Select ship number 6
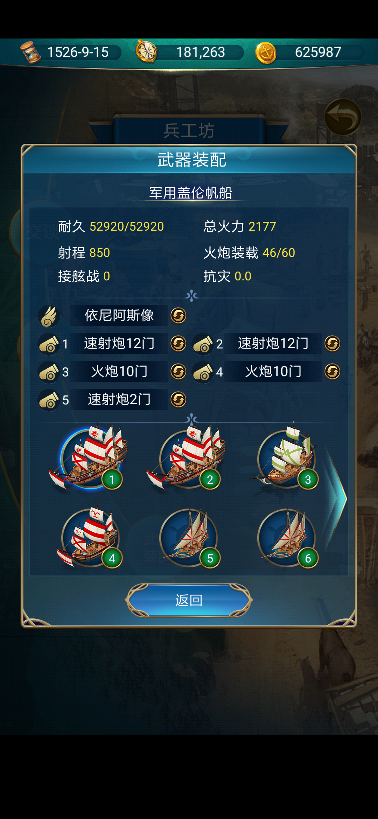378x819 pixels. click(287, 537)
